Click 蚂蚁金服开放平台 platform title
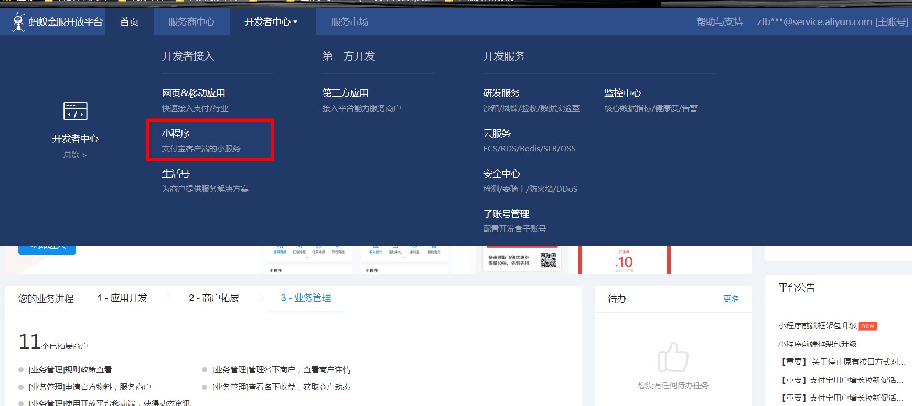The height and width of the screenshot is (406, 912). [66, 22]
